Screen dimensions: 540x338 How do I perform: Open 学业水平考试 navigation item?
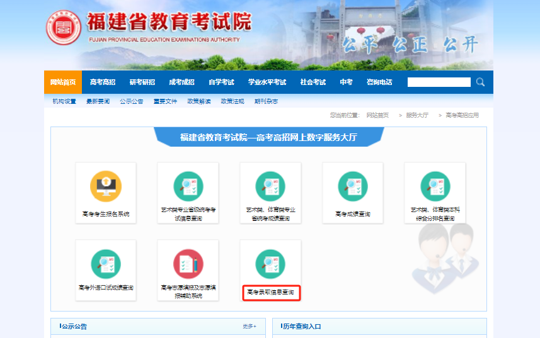click(x=267, y=82)
